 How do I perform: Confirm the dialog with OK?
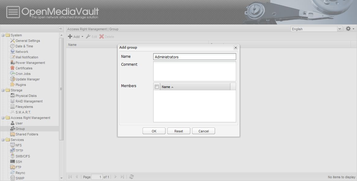coord(154,131)
